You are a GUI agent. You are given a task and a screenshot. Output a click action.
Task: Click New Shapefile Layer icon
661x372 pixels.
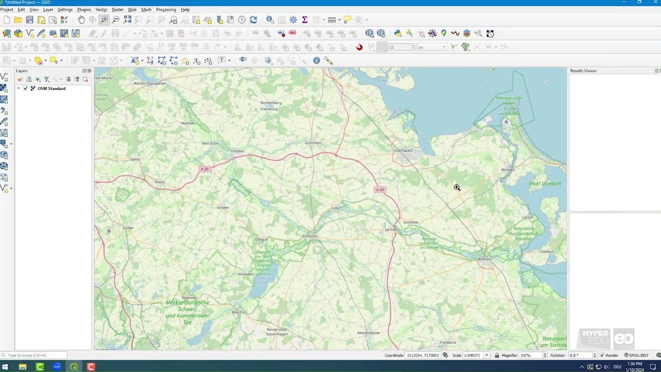pyautogui.click(x=29, y=33)
